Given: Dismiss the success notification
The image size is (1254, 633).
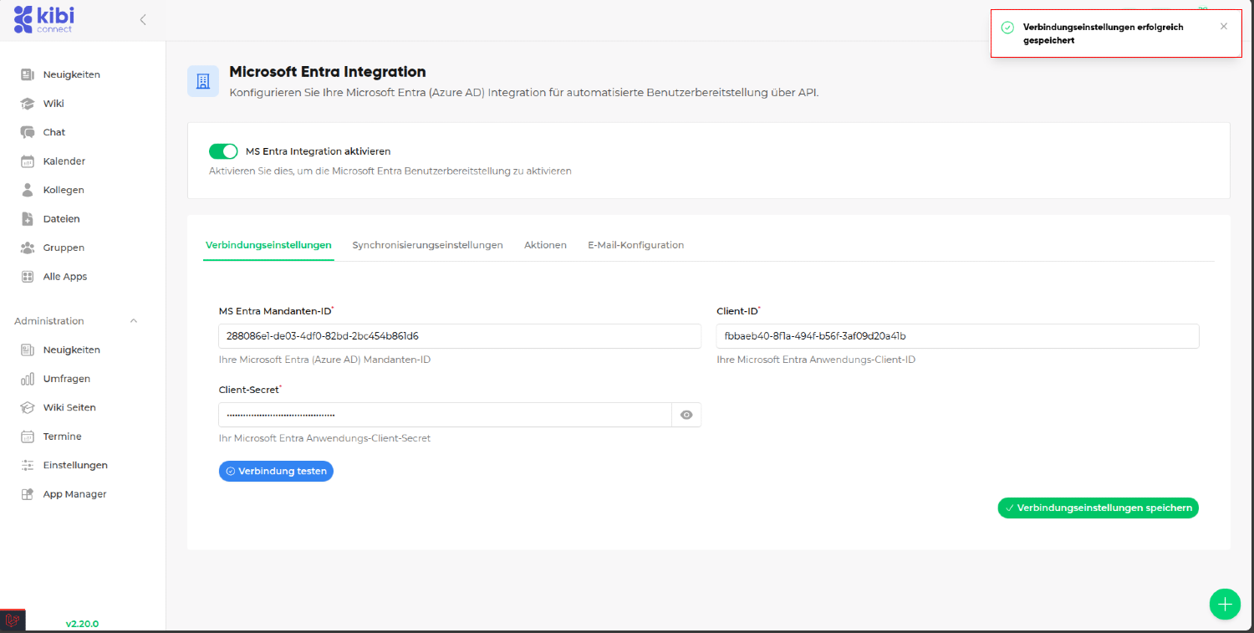Looking at the screenshot, I should (x=1224, y=26).
